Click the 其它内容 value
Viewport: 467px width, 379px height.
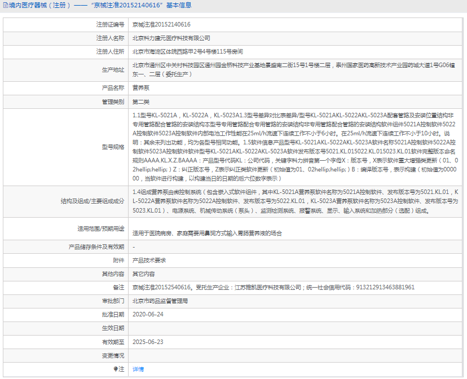click(x=144, y=274)
